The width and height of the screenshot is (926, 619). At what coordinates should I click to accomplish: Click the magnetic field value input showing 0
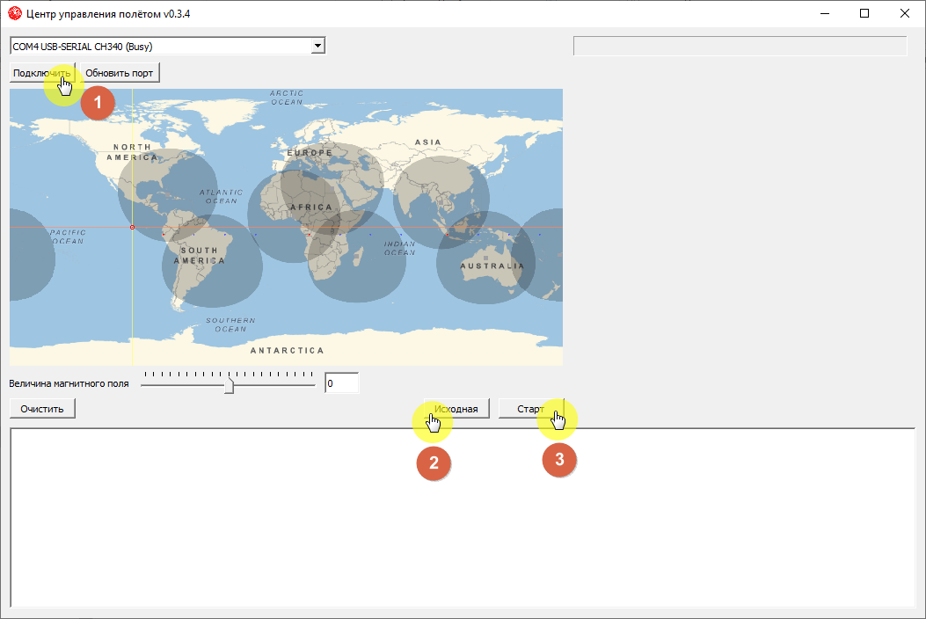[x=342, y=382]
